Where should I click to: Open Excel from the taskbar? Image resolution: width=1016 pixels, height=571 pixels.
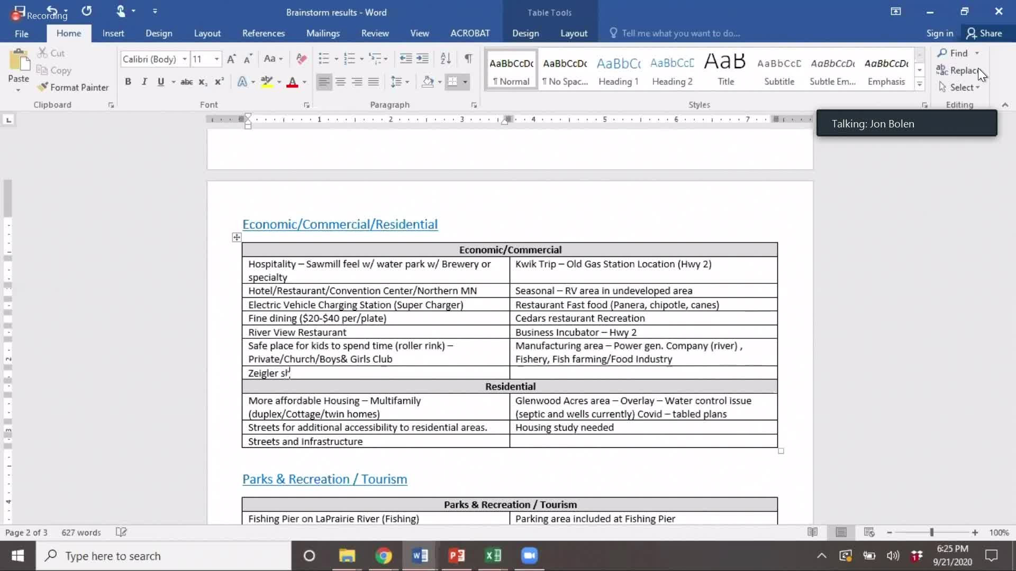tap(493, 556)
